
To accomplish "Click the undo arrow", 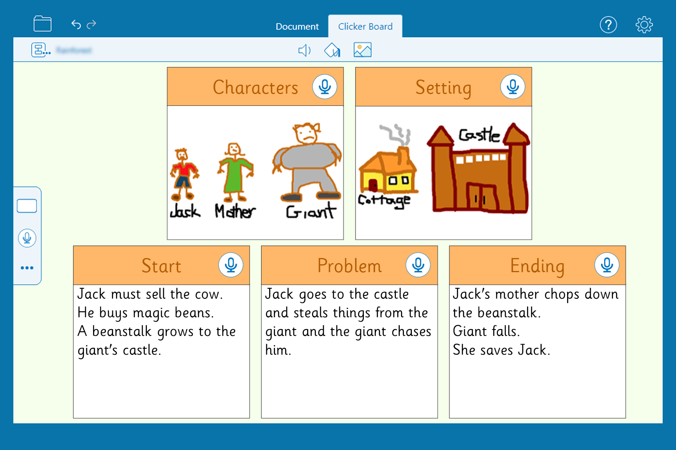I will tap(76, 25).
